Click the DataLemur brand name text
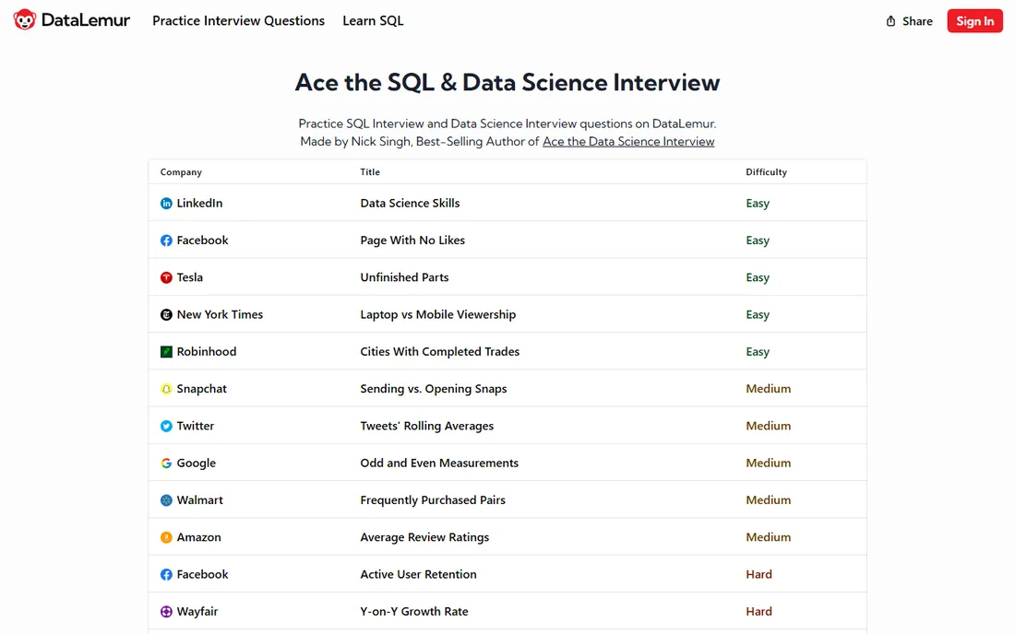1015x634 pixels. pos(86,20)
